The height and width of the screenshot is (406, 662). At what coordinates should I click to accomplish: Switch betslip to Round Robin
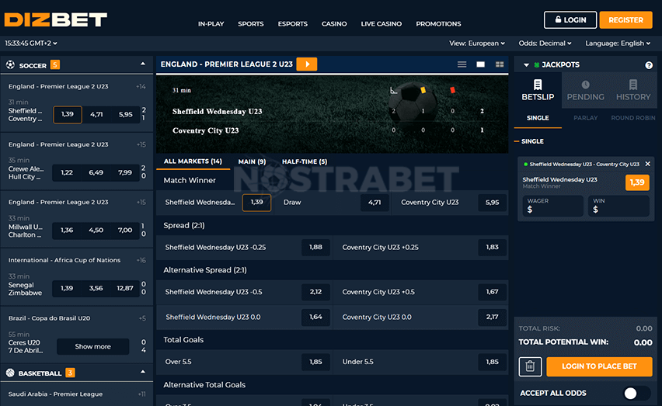(x=633, y=118)
